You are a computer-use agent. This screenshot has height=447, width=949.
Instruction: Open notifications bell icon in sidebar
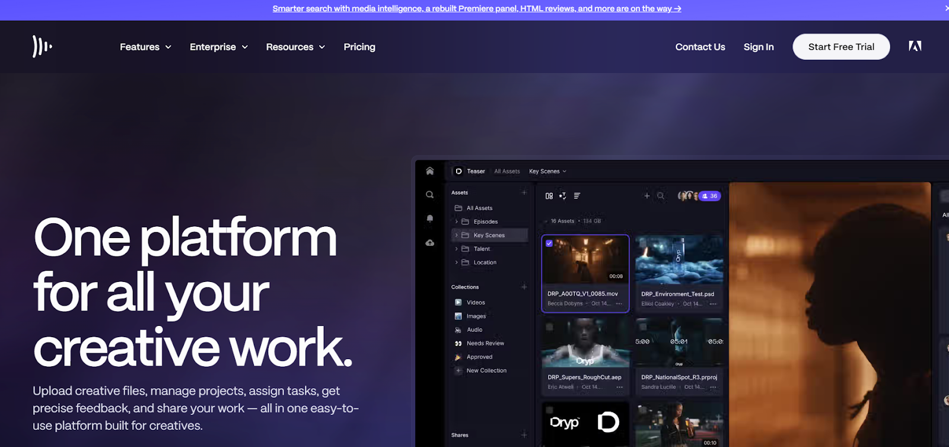pyautogui.click(x=430, y=218)
